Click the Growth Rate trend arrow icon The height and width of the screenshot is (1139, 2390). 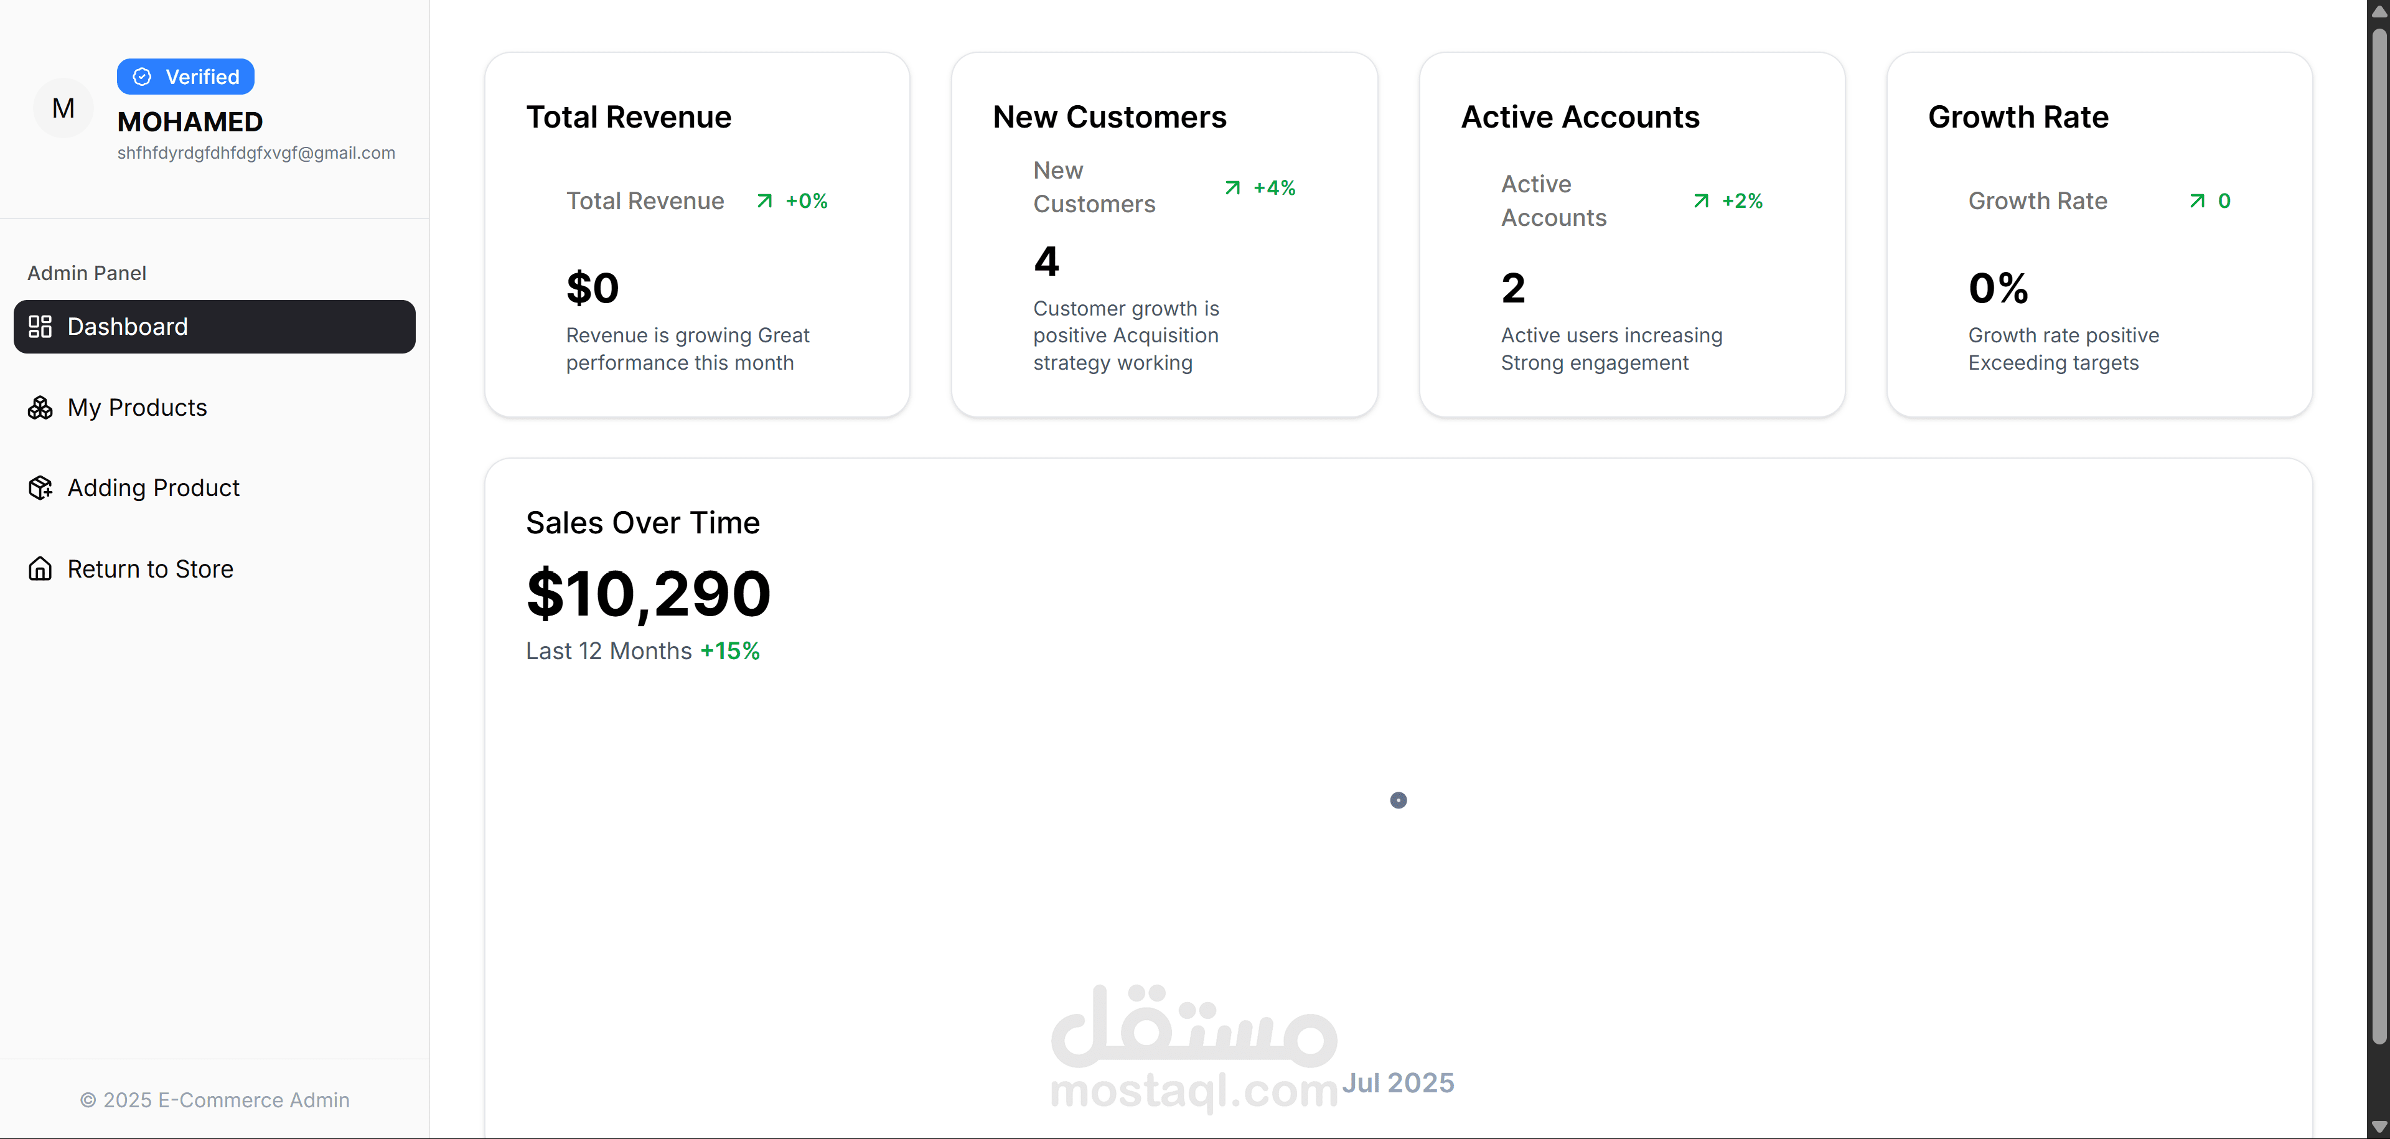[x=2197, y=201]
